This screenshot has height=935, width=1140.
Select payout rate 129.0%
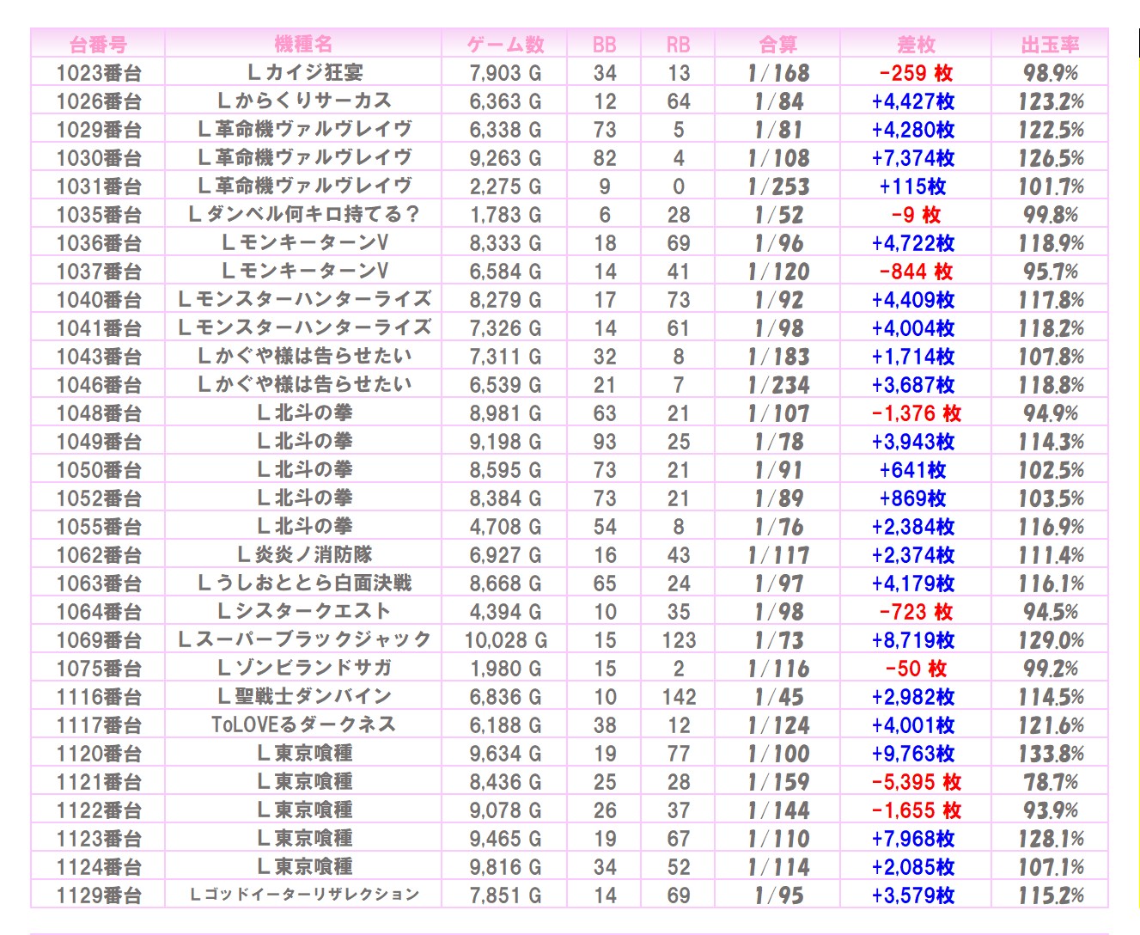(1051, 640)
